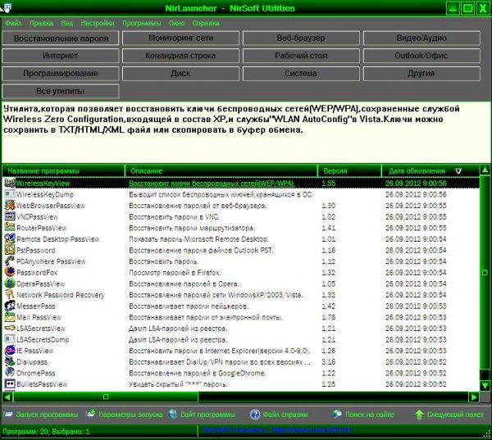Click the WebBrowserPassView icon
Viewport: 492px width, 440px height.
point(10,206)
